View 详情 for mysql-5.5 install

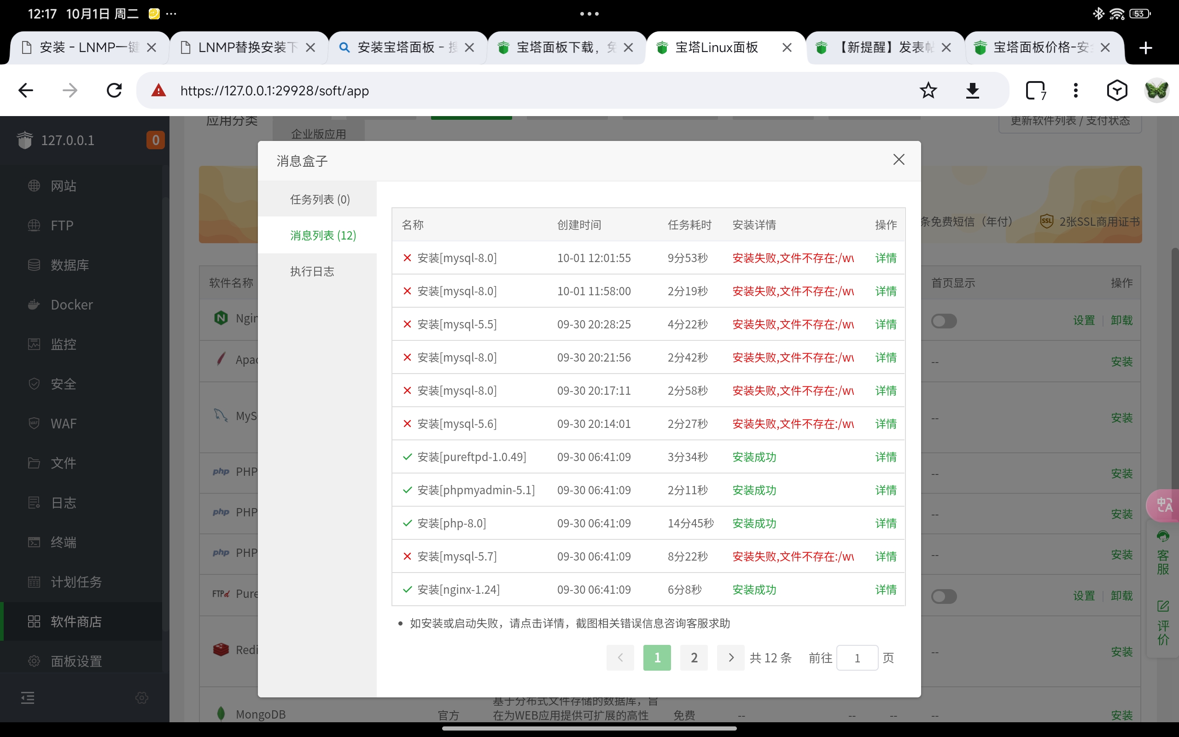pyautogui.click(x=886, y=324)
